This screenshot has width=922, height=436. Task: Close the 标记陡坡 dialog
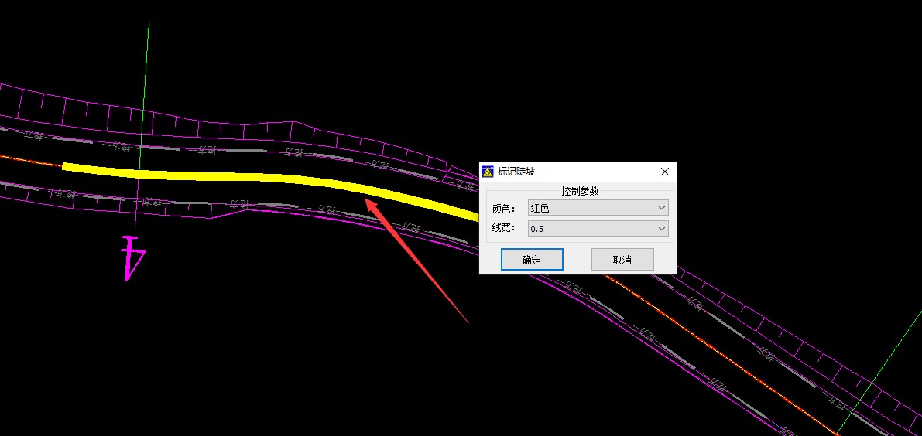click(664, 172)
